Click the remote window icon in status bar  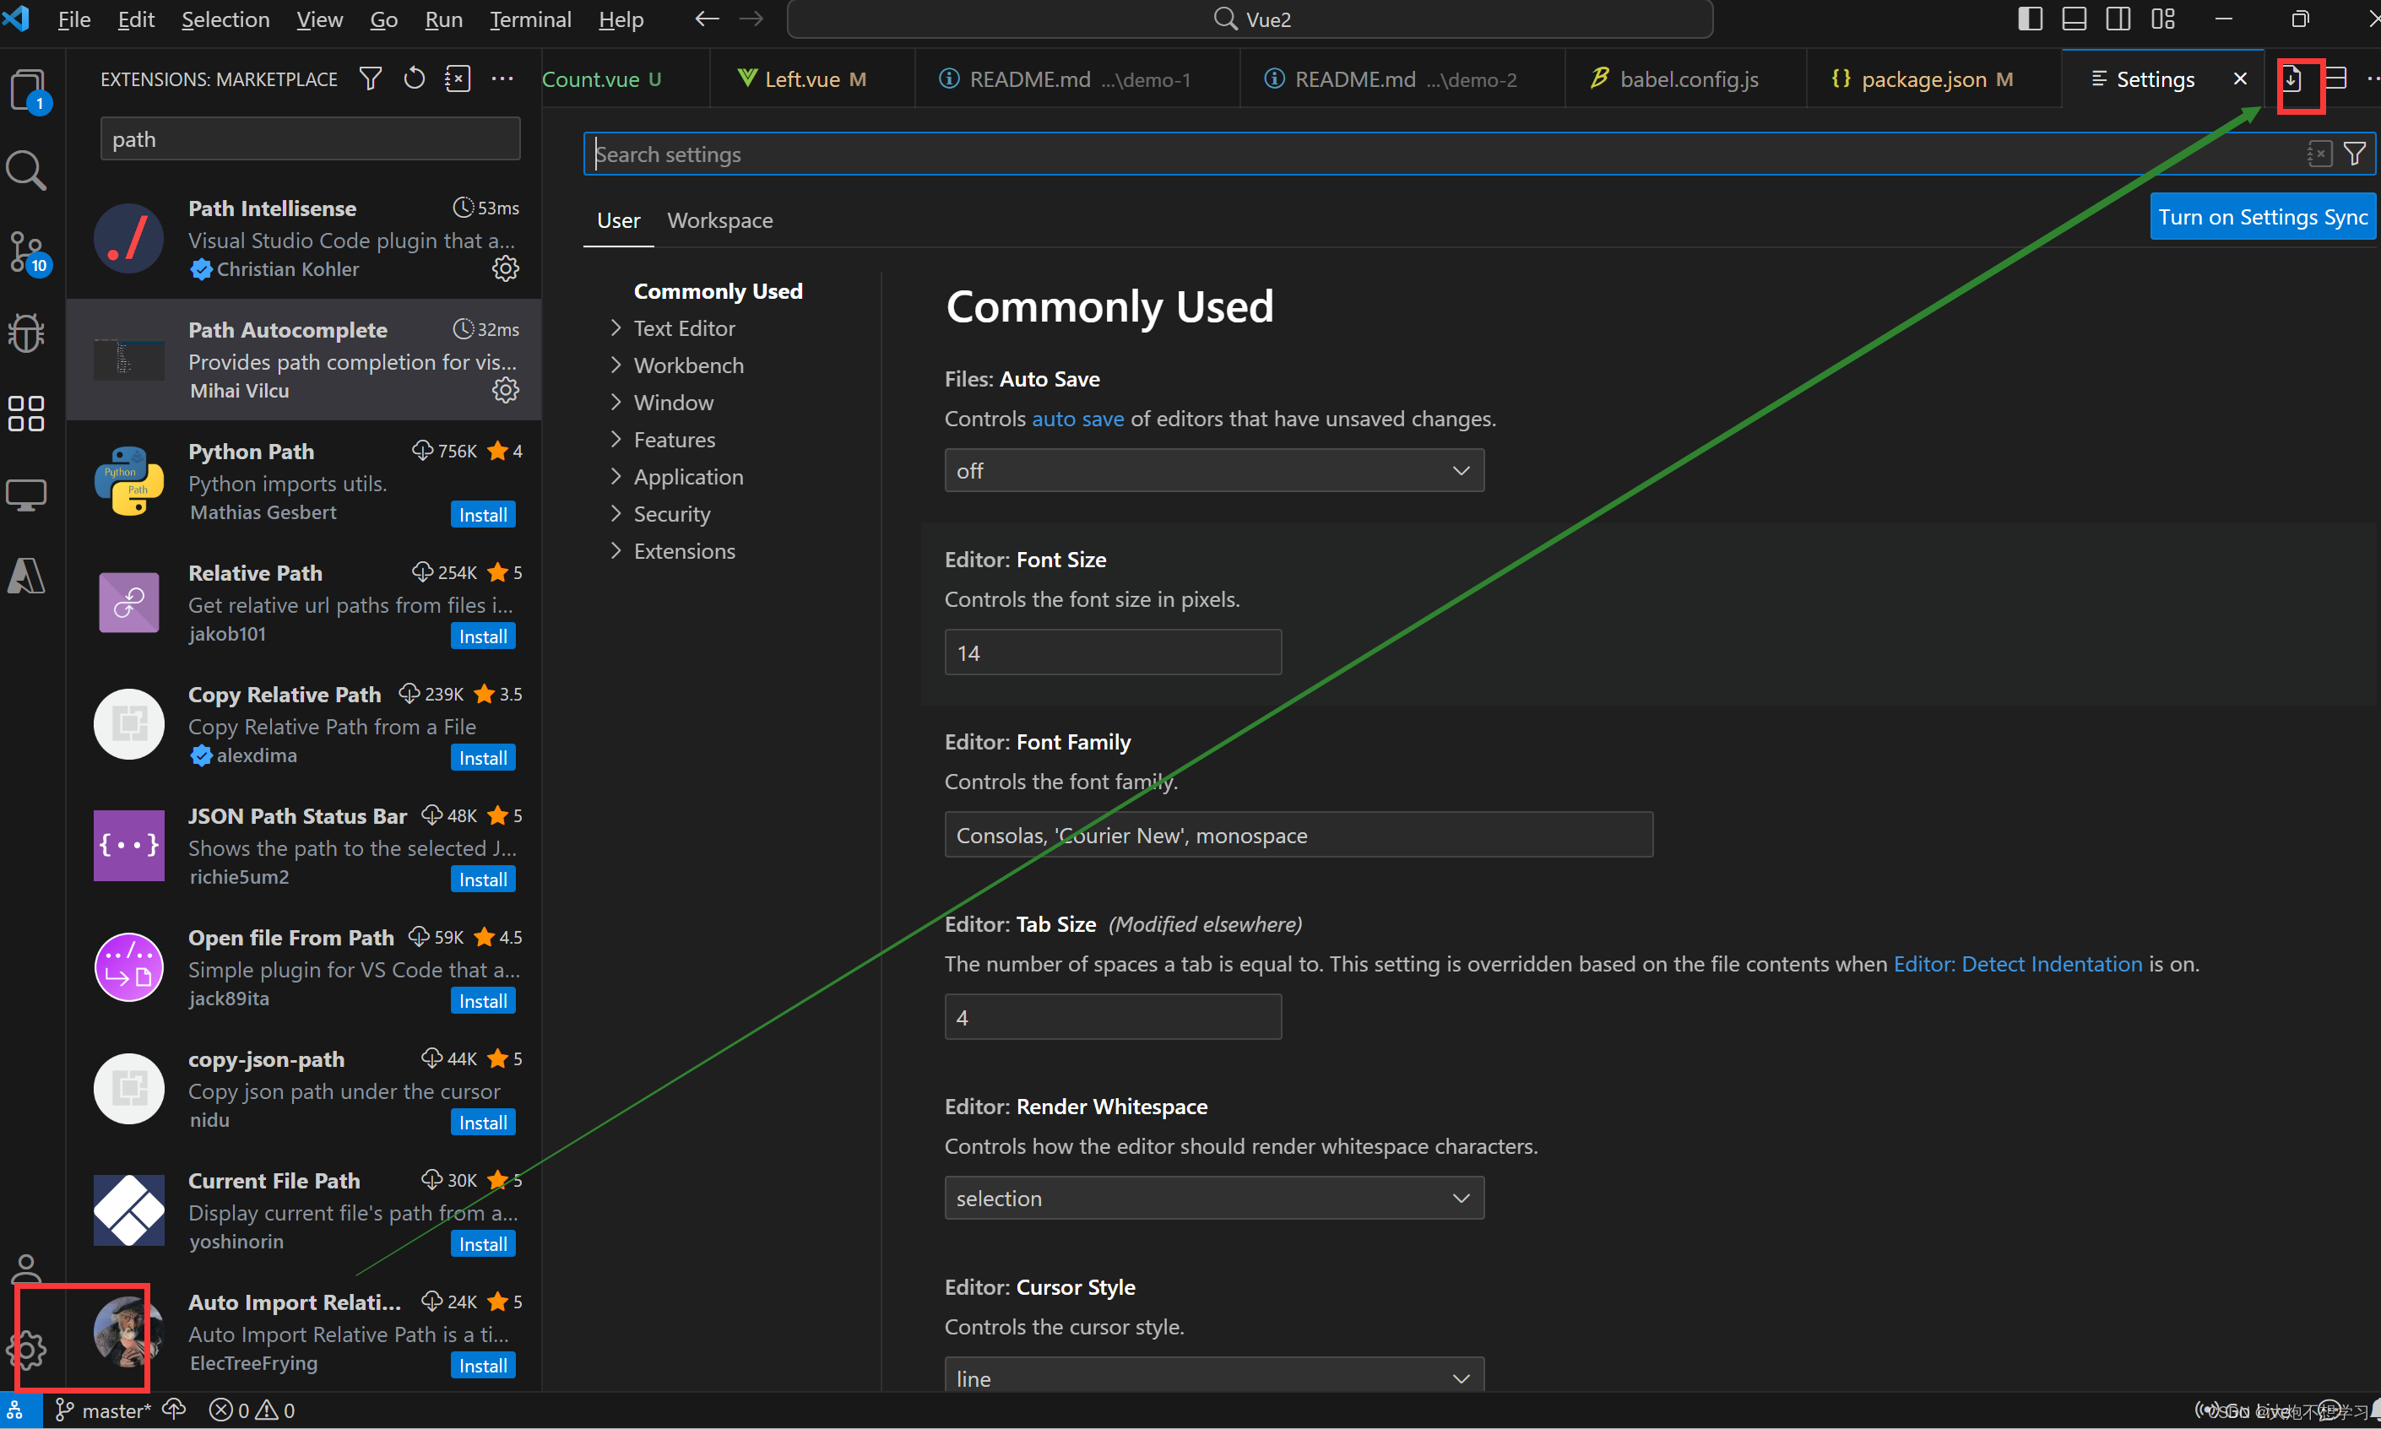click(x=16, y=1410)
